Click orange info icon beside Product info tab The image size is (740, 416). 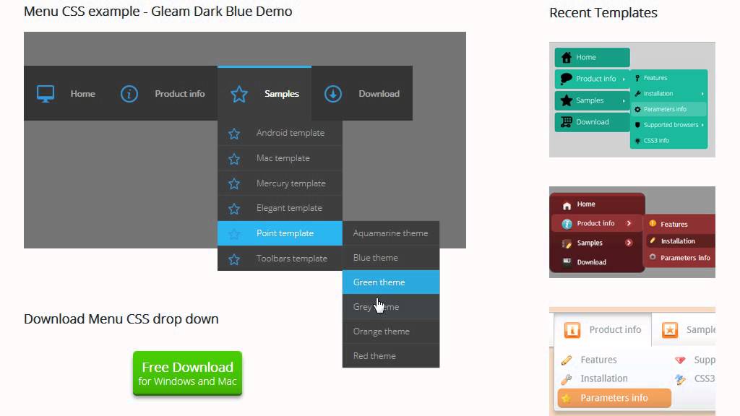[x=572, y=329]
